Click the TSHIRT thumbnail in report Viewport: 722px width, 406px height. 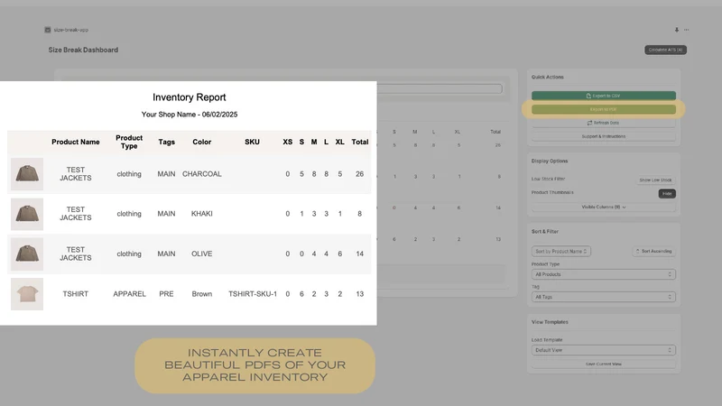pos(27,294)
